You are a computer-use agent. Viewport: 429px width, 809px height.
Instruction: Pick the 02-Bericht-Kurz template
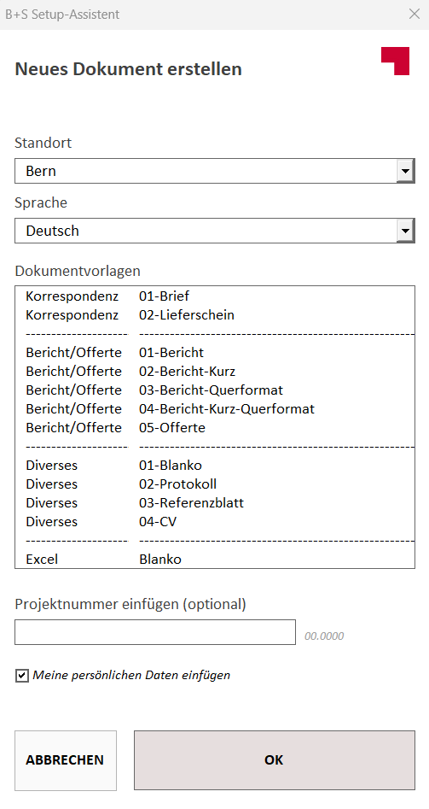point(215,372)
